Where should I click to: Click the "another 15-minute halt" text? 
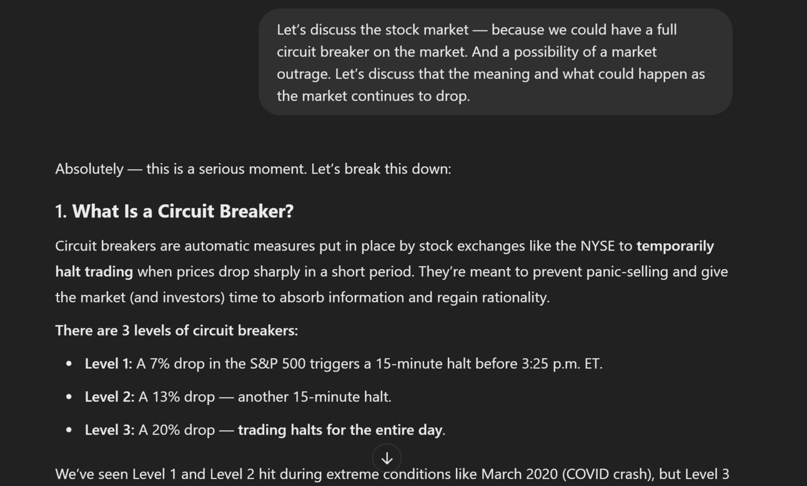(314, 397)
